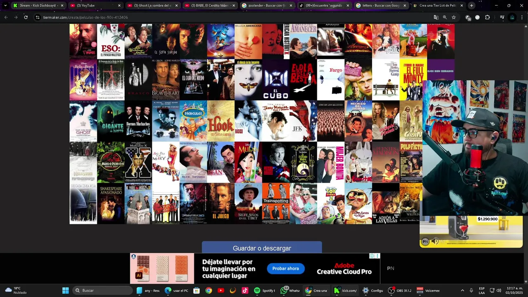Expand the tab search dropdown arrow

coord(5,5)
